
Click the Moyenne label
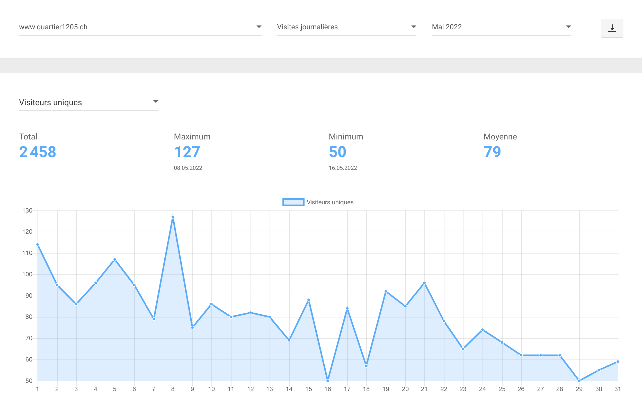[500, 137]
